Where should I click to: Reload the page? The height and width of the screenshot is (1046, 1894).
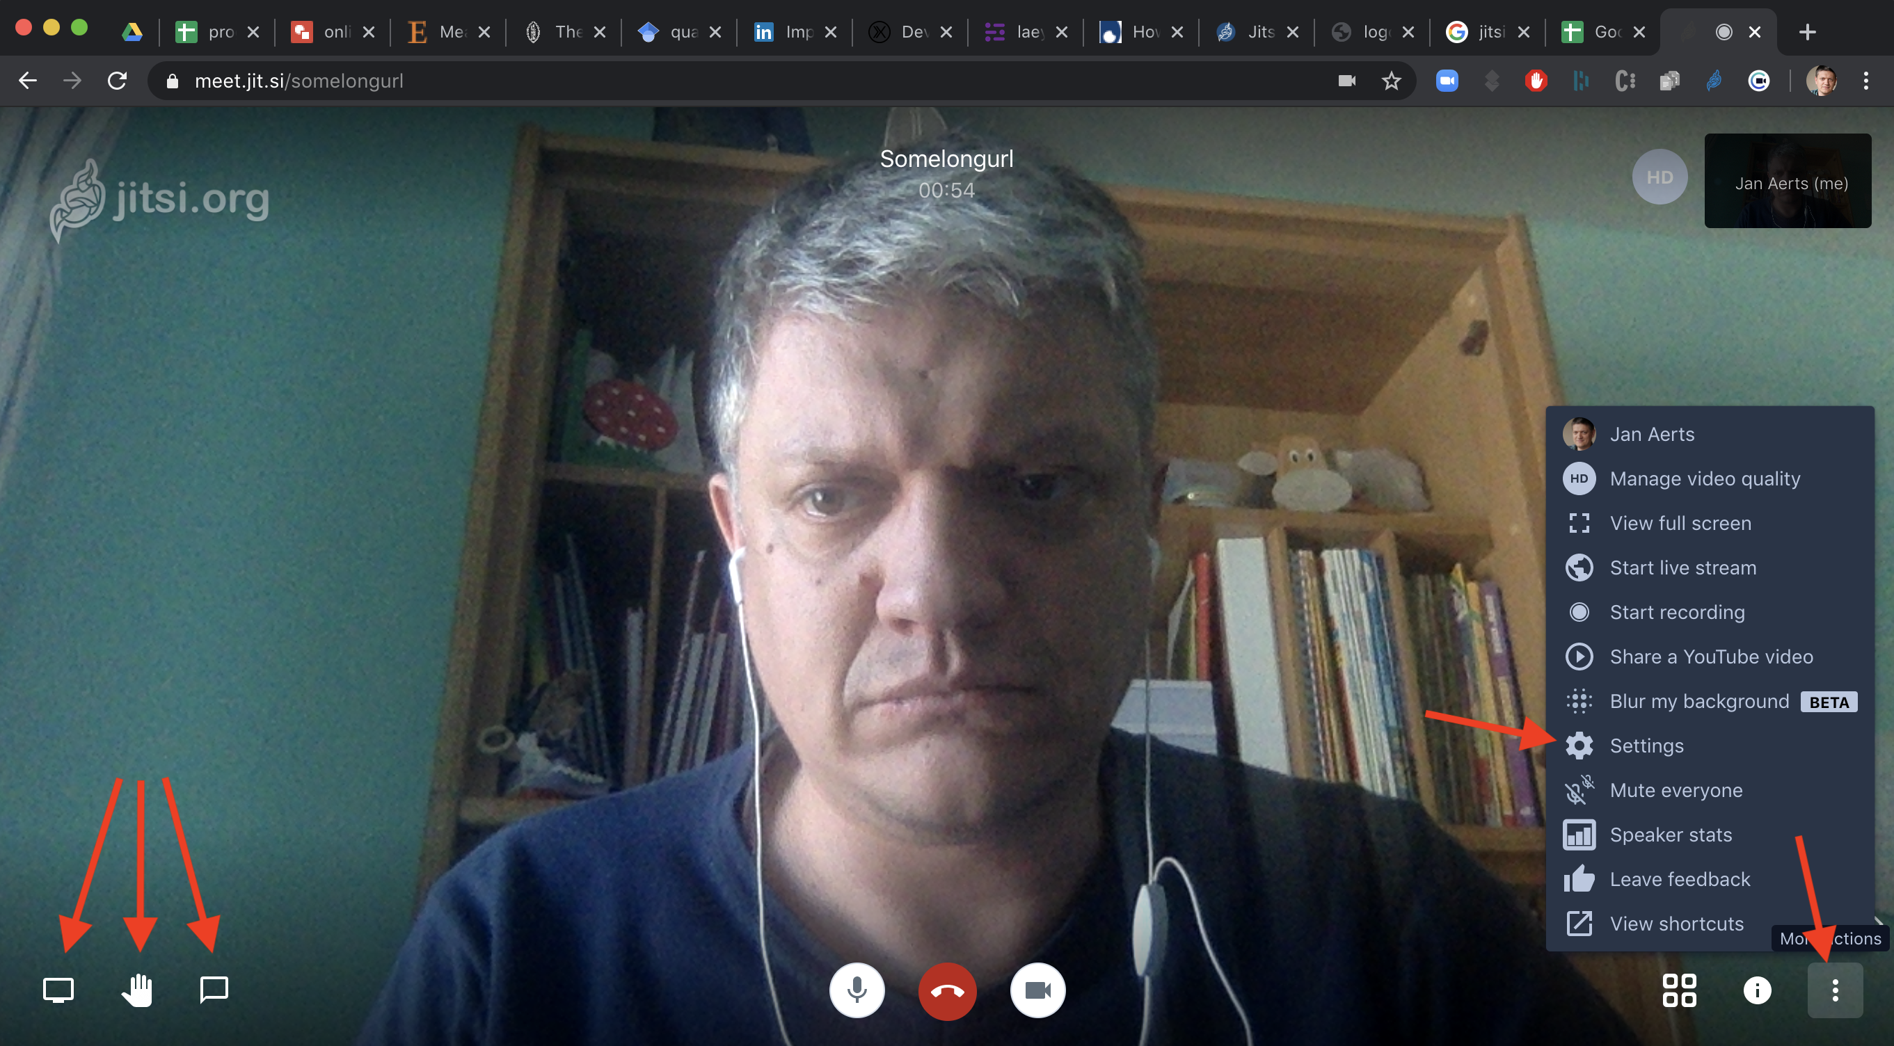click(117, 81)
